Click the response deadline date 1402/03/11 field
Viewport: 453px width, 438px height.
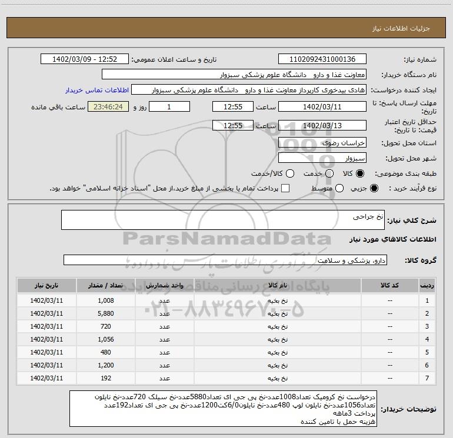click(x=322, y=106)
